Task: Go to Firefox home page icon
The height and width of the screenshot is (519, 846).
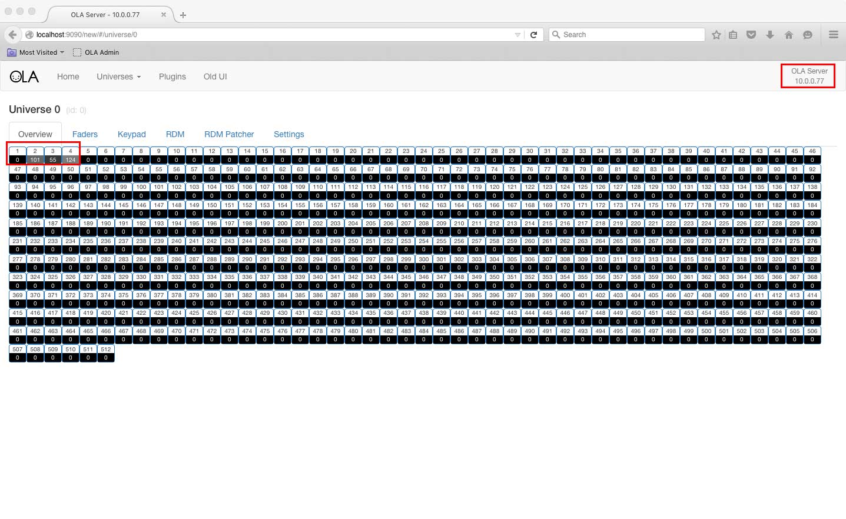Action: (x=788, y=35)
